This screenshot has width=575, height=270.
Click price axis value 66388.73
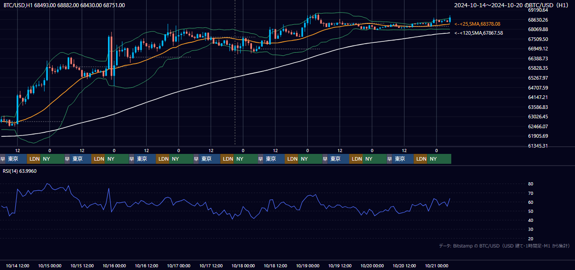[x=538, y=58]
